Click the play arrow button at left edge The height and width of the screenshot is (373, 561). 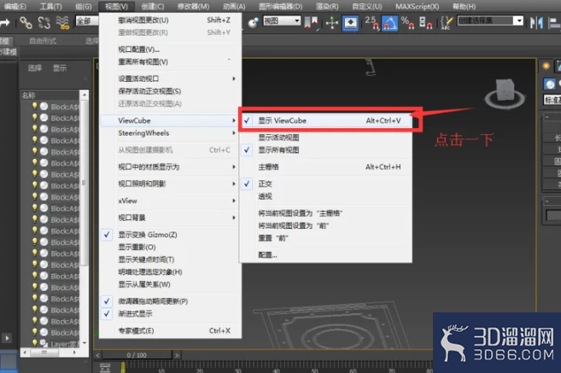pyautogui.click(x=7, y=338)
